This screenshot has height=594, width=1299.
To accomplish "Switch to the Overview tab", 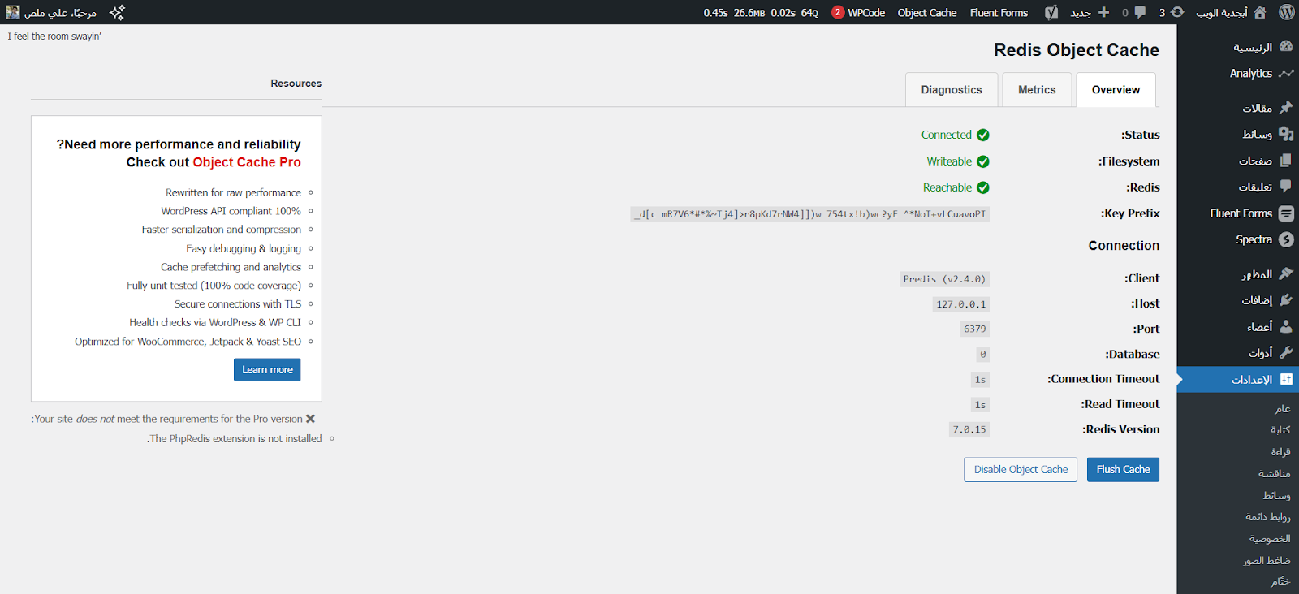I will (1116, 90).
